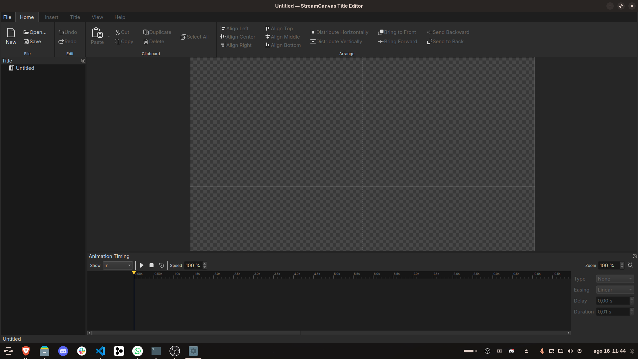This screenshot has height=359, width=638.
Task: Bring to Front the selection
Action: (x=397, y=32)
